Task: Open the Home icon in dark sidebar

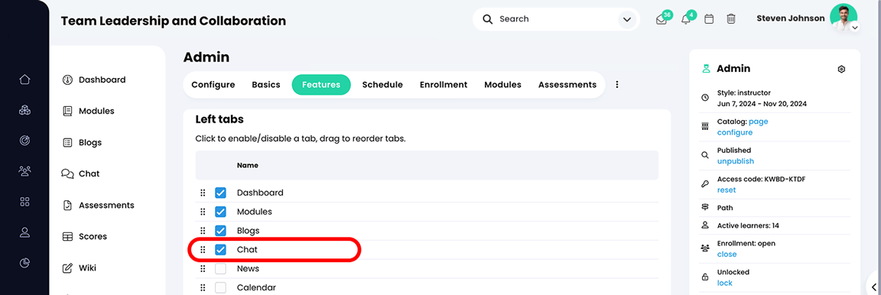Action: click(24, 79)
